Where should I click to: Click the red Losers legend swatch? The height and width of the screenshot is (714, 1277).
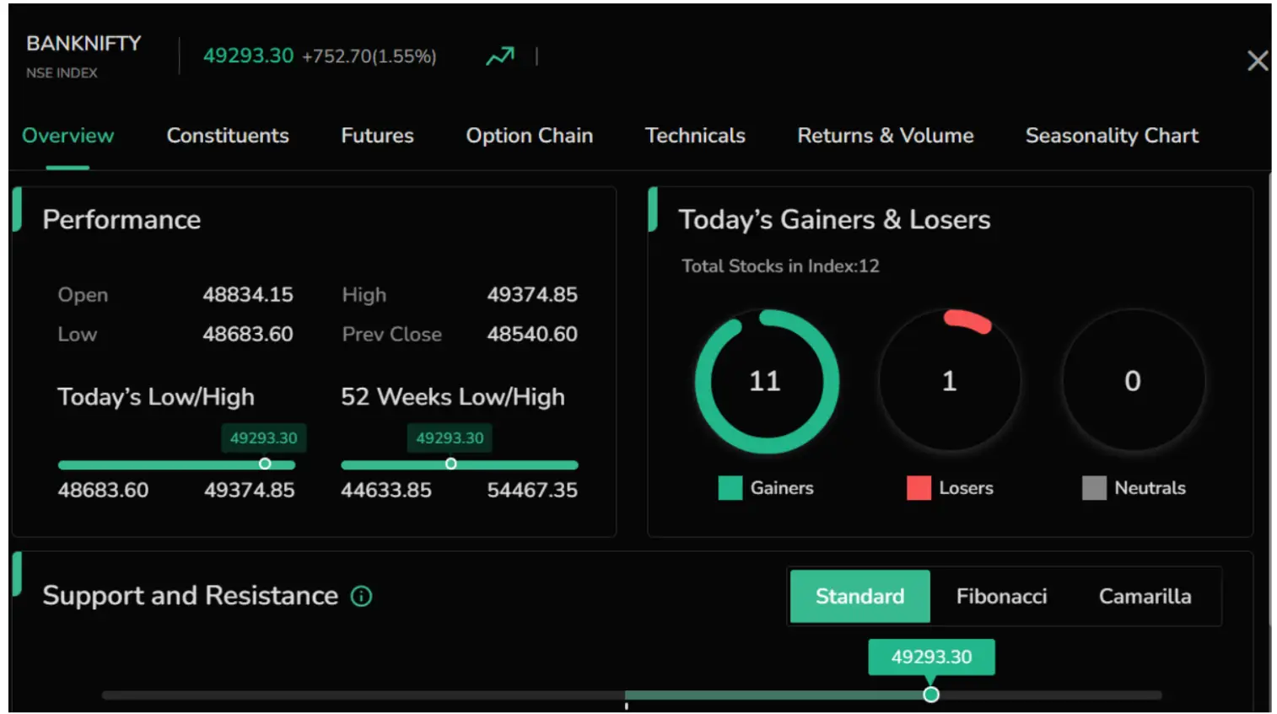(919, 488)
